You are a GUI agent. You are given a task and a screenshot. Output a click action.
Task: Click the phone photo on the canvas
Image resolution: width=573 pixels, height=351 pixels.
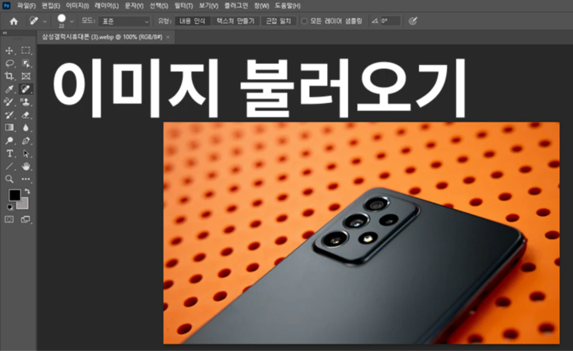[361, 233]
